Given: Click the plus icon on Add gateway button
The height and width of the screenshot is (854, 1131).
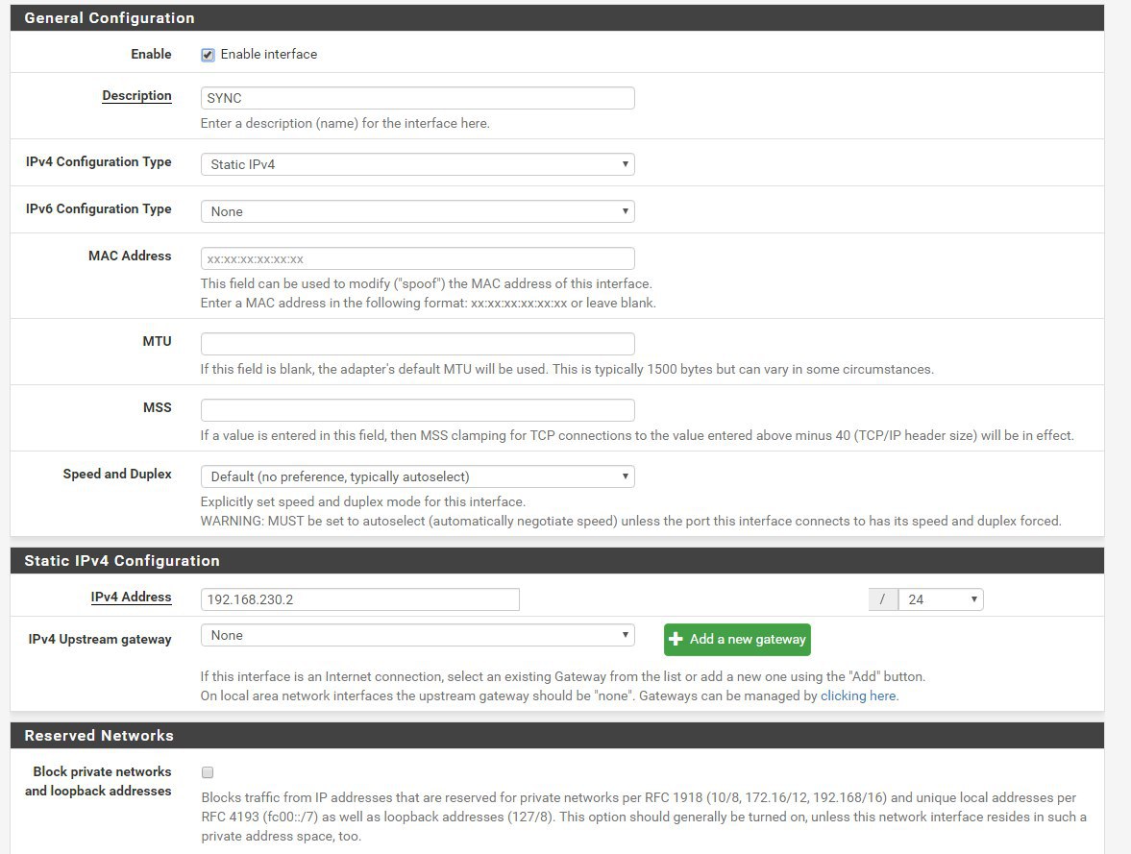Looking at the screenshot, I should click(676, 639).
